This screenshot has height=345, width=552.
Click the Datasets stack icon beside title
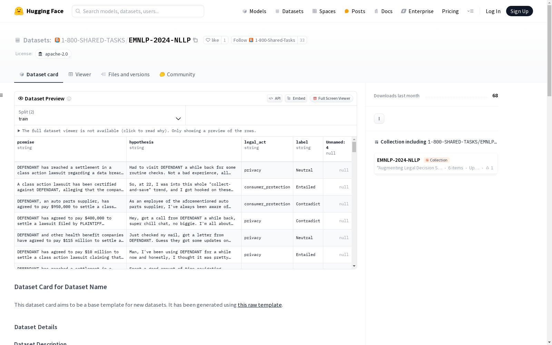point(18,40)
